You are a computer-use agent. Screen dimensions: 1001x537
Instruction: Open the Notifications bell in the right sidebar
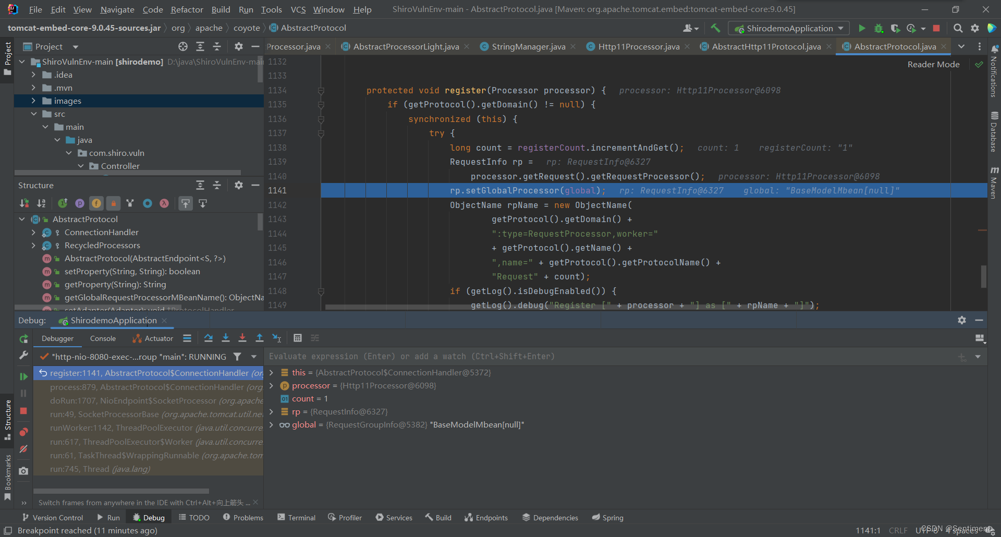995,48
